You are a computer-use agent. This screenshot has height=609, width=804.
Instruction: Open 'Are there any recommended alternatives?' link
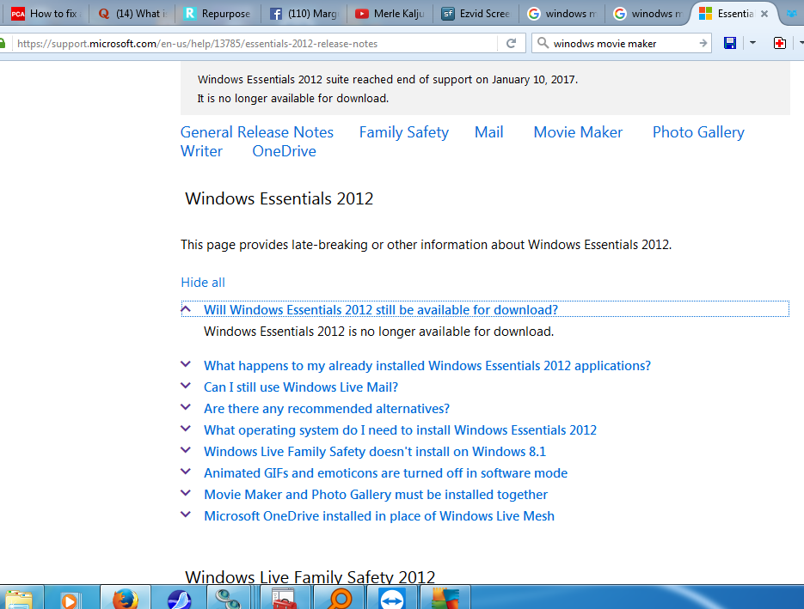pos(327,409)
